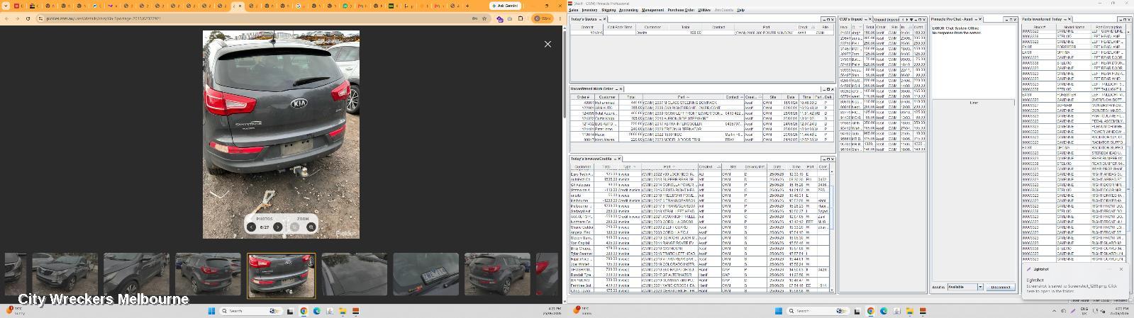Select the highlighted rear view thumbnail
1134x318 pixels.
[x=281, y=276]
